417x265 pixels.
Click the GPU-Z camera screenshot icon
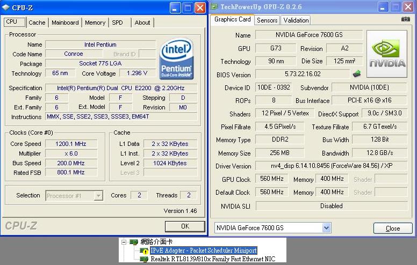point(405,19)
